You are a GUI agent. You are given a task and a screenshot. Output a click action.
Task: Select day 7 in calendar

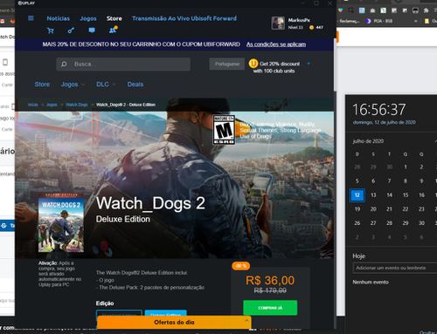[x=389, y=181]
